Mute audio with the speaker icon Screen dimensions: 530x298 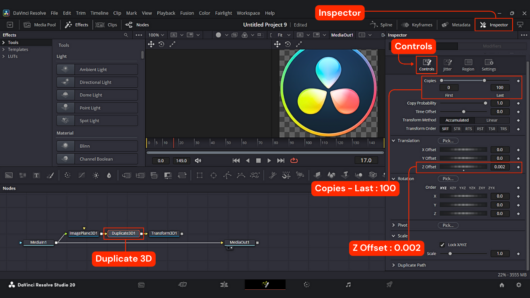pyautogui.click(x=198, y=161)
